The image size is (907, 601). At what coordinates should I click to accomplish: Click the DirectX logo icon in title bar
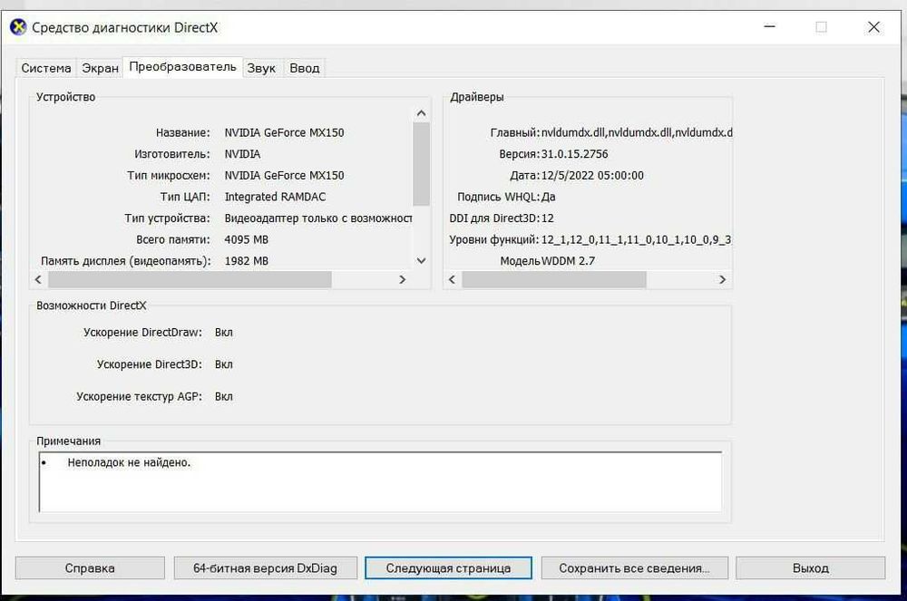[x=18, y=27]
